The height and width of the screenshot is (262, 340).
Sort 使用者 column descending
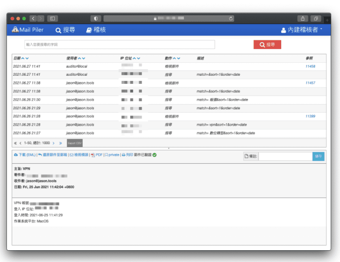[x=84, y=58]
